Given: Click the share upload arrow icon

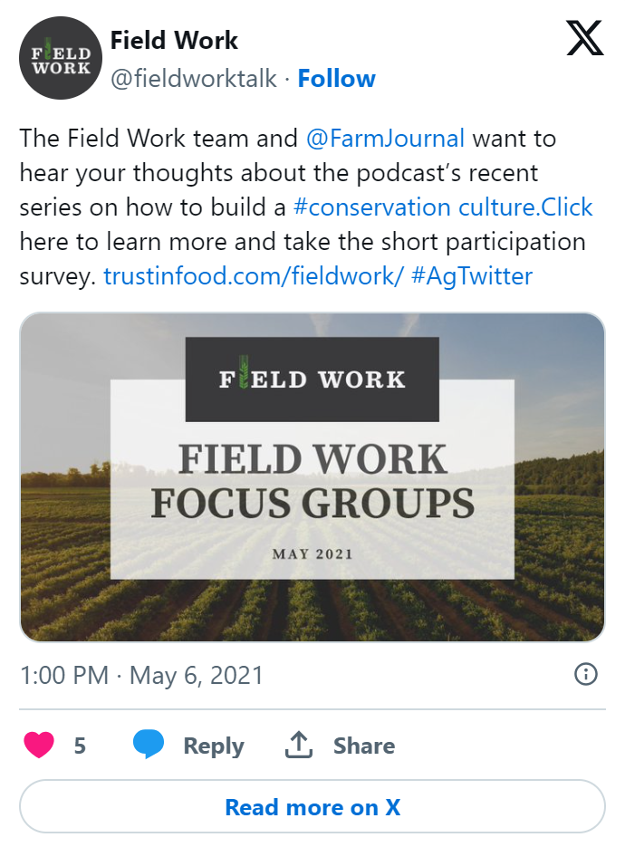Looking at the screenshot, I should coord(299,746).
